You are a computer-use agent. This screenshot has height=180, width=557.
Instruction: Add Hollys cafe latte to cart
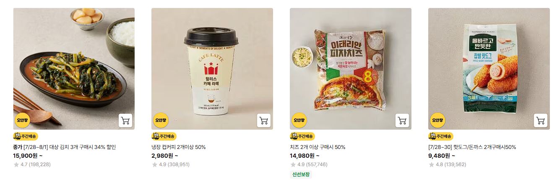[263, 120]
